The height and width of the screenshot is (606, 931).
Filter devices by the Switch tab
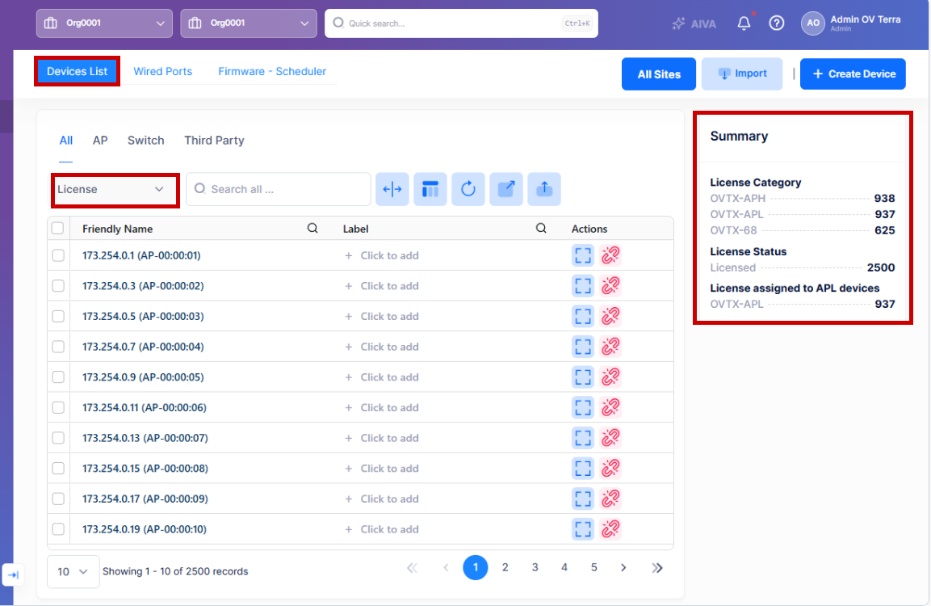coord(145,141)
